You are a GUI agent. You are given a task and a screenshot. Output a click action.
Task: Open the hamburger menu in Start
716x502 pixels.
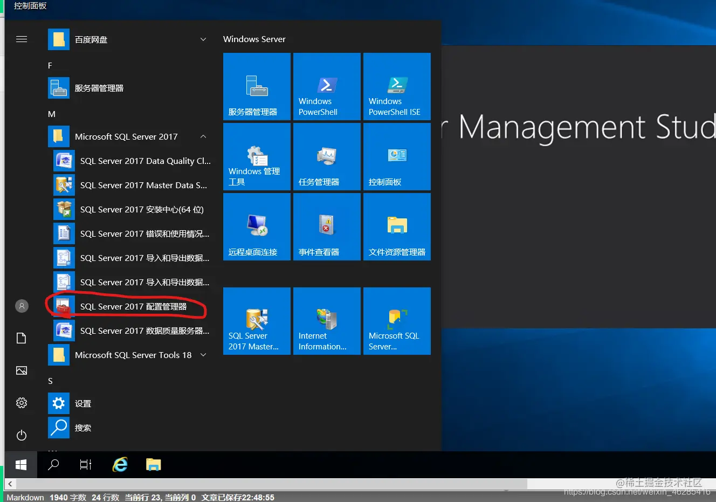[22, 39]
